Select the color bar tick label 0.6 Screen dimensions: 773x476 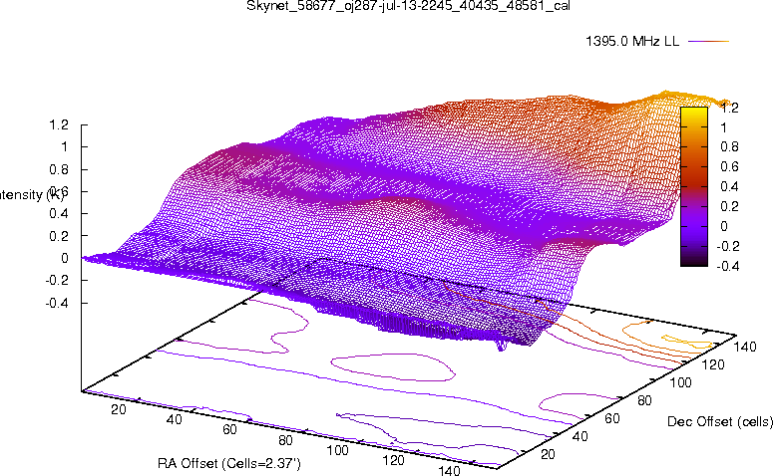[729, 166]
